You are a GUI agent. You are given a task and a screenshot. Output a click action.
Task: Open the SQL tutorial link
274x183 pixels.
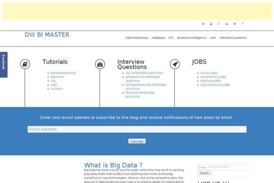(x=53, y=81)
